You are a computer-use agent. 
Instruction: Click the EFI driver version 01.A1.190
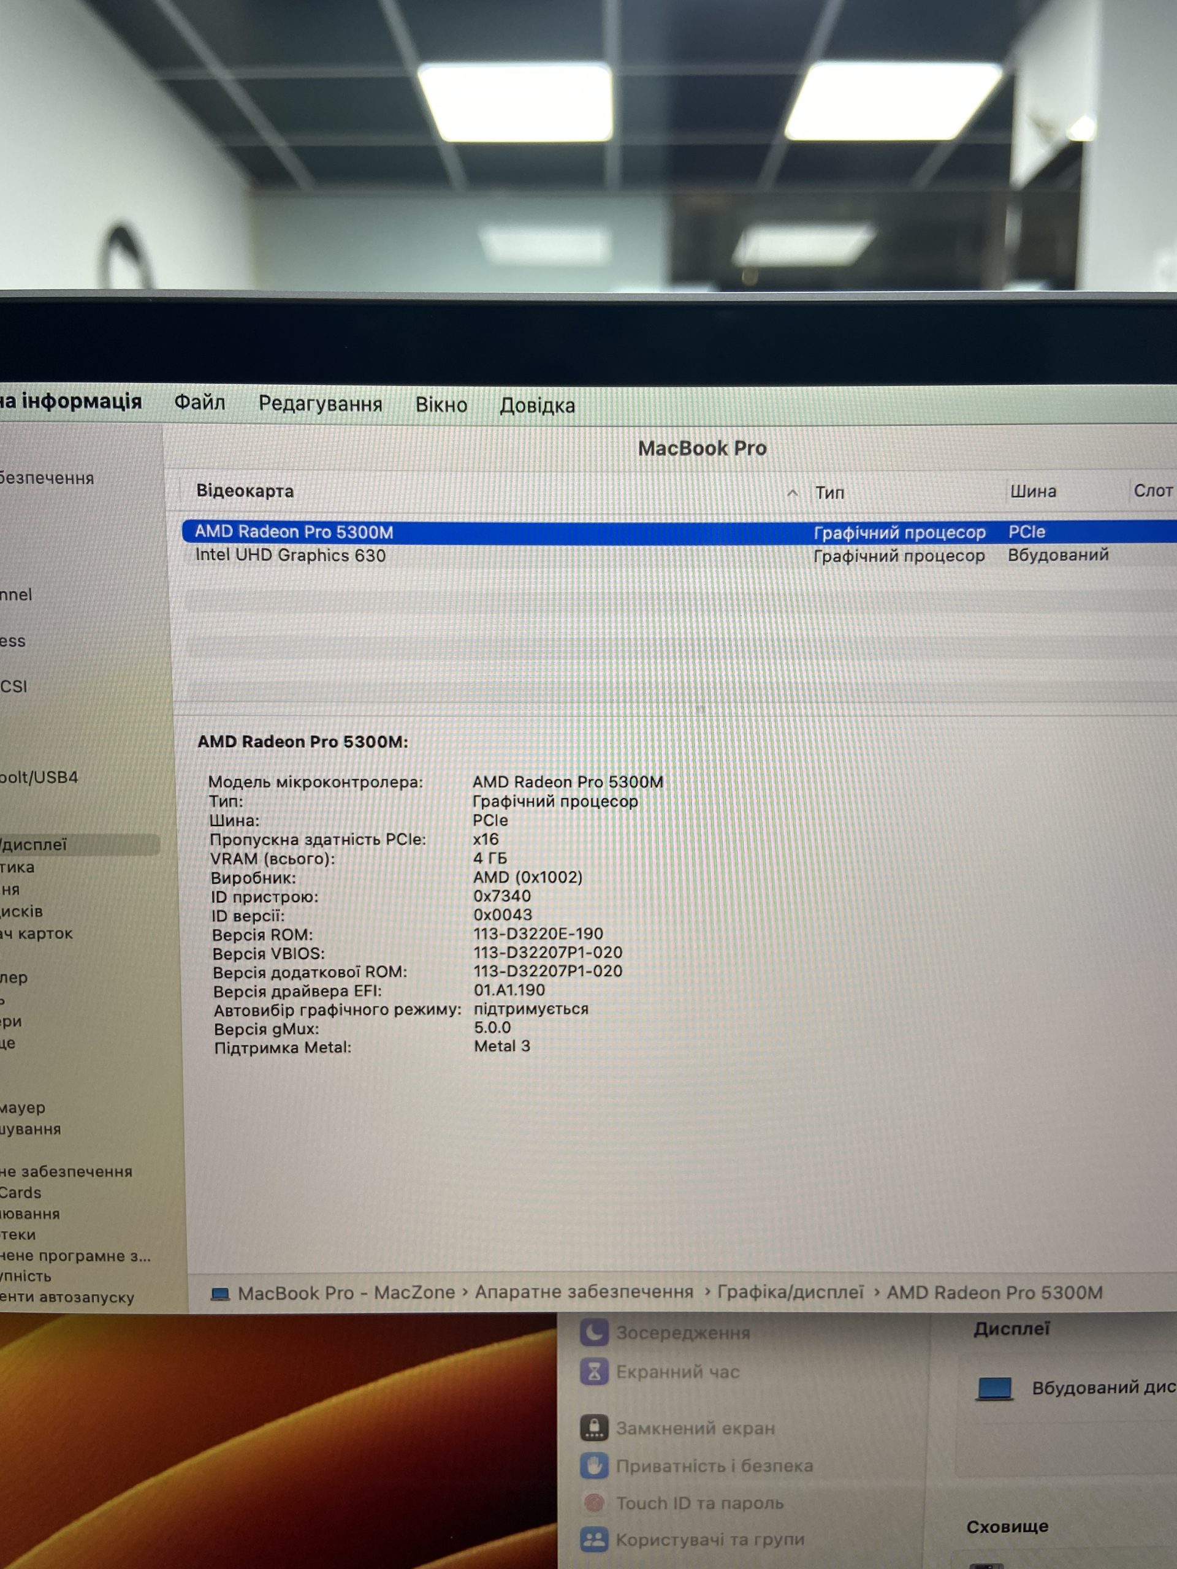coord(509,989)
